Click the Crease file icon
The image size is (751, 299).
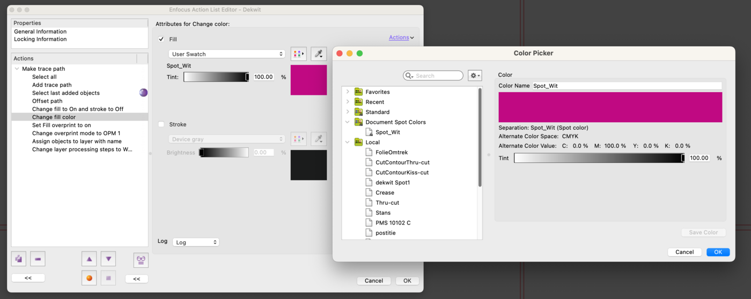pyautogui.click(x=369, y=192)
